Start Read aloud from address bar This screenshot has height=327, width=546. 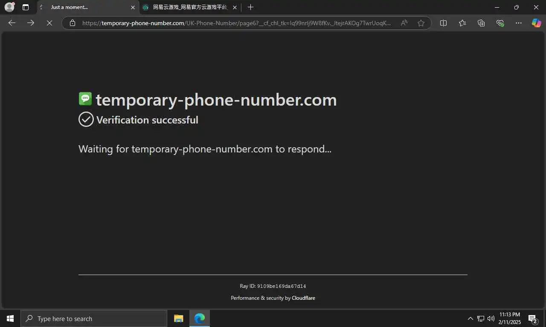click(x=404, y=23)
